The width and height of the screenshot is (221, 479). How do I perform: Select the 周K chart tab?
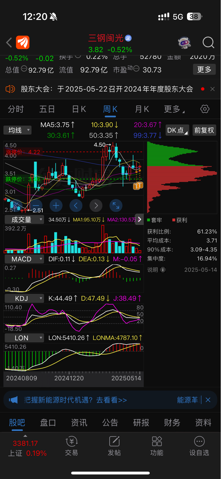[x=110, y=109]
